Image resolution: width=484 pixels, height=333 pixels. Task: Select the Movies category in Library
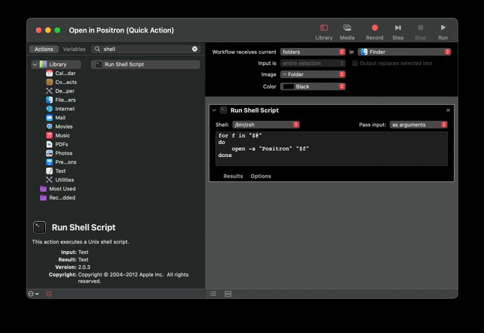coord(59,127)
